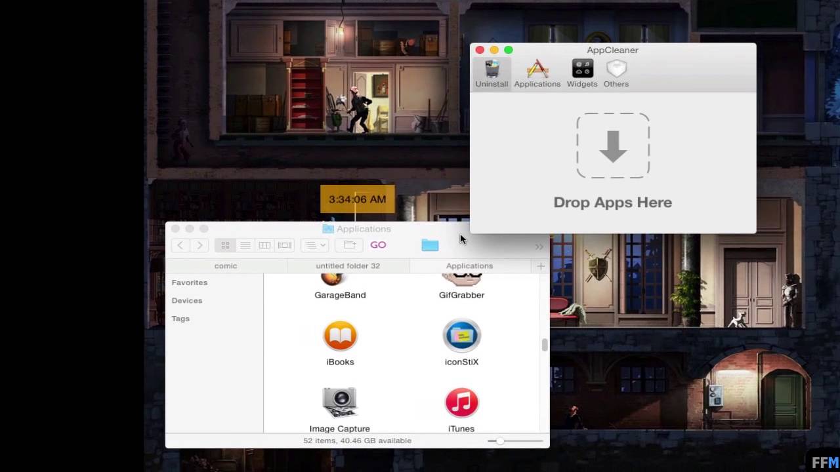Click the blue folder toolbar icon
Image resolution: width=840 pixels, height=472 pixels.
pyautogui.click(x=430, y=245)
